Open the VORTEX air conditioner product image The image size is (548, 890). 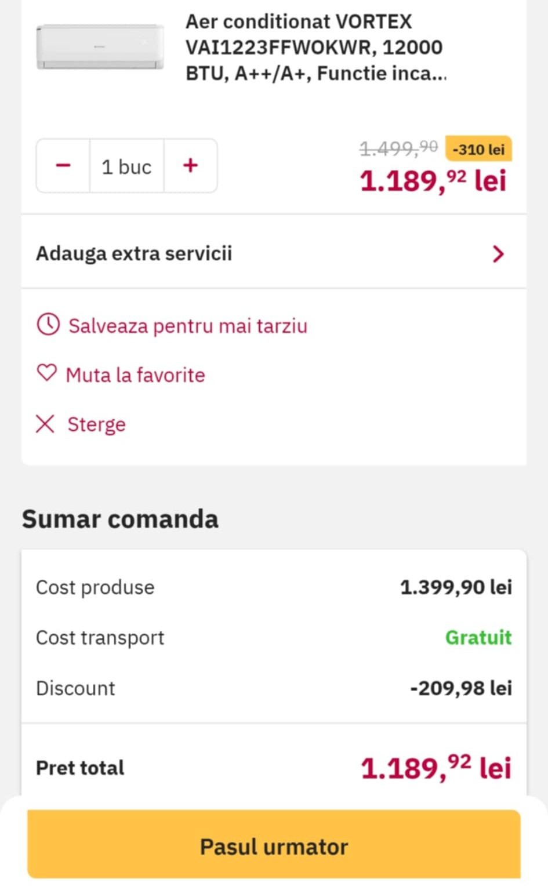[100, 48]
